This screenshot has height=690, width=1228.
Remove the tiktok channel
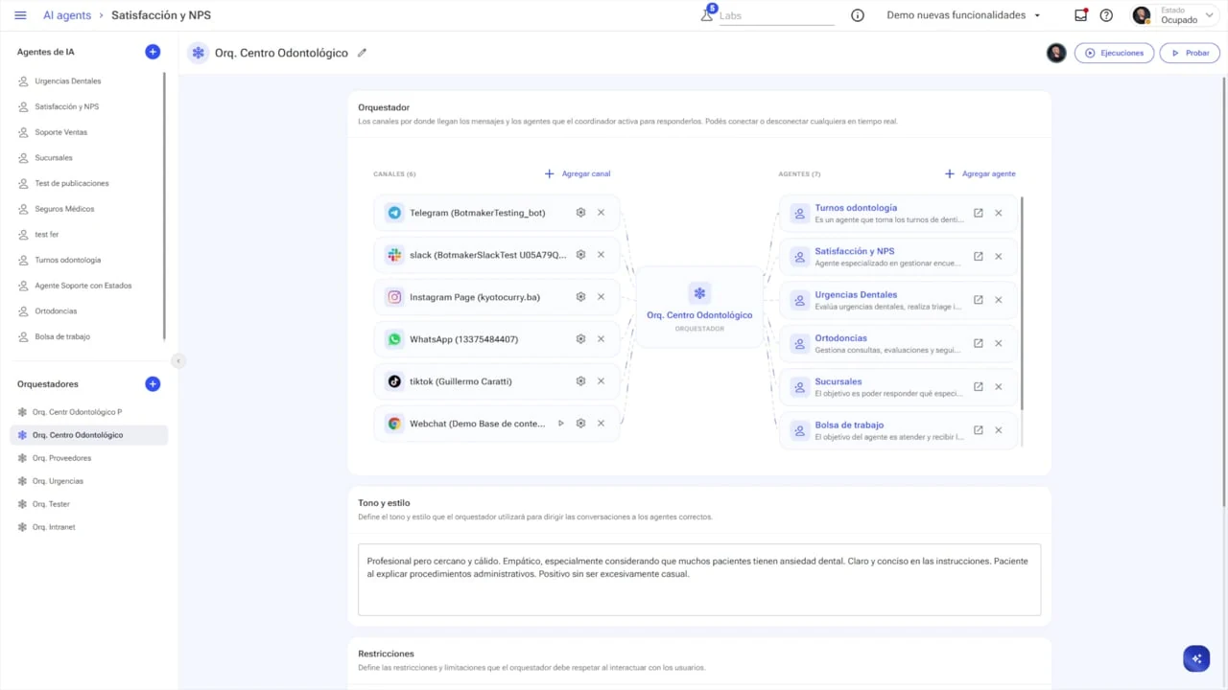pyautogui.click(x=601, y=381)
